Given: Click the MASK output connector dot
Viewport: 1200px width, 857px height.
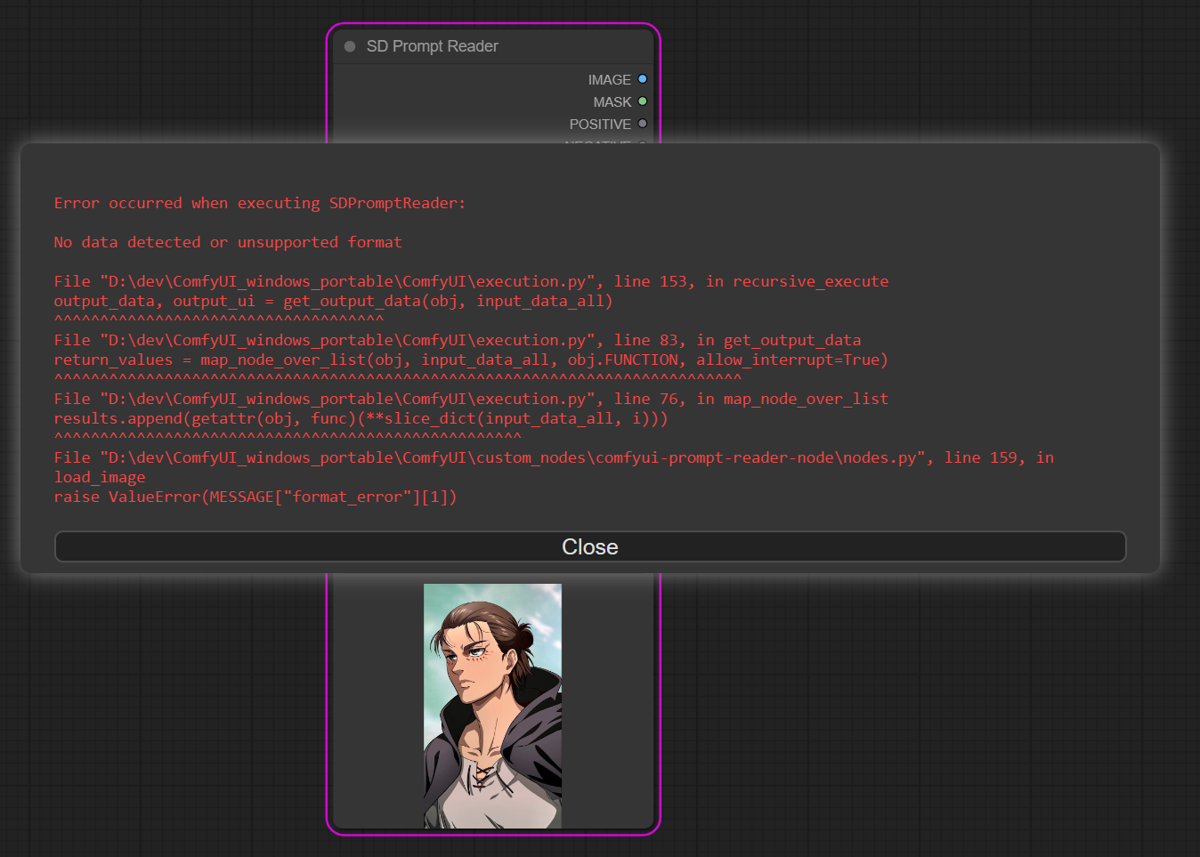Looking at the screenshot, I should (x=643, y=101).
